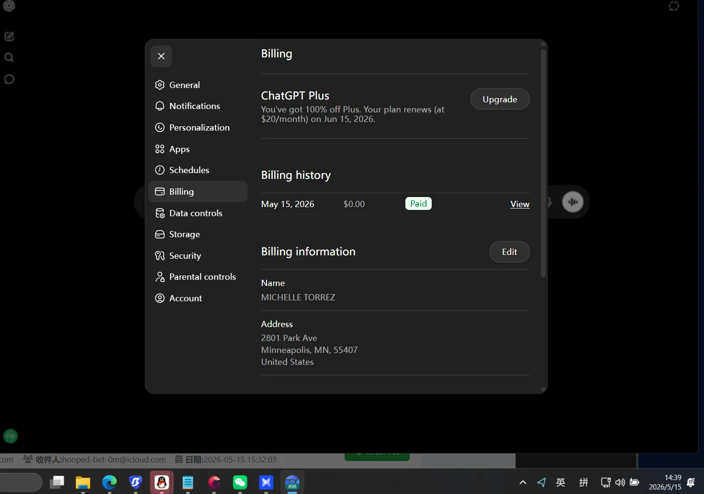Open the QQ penguin app on taskbar

pyautogui.click(x=162, y=482)
